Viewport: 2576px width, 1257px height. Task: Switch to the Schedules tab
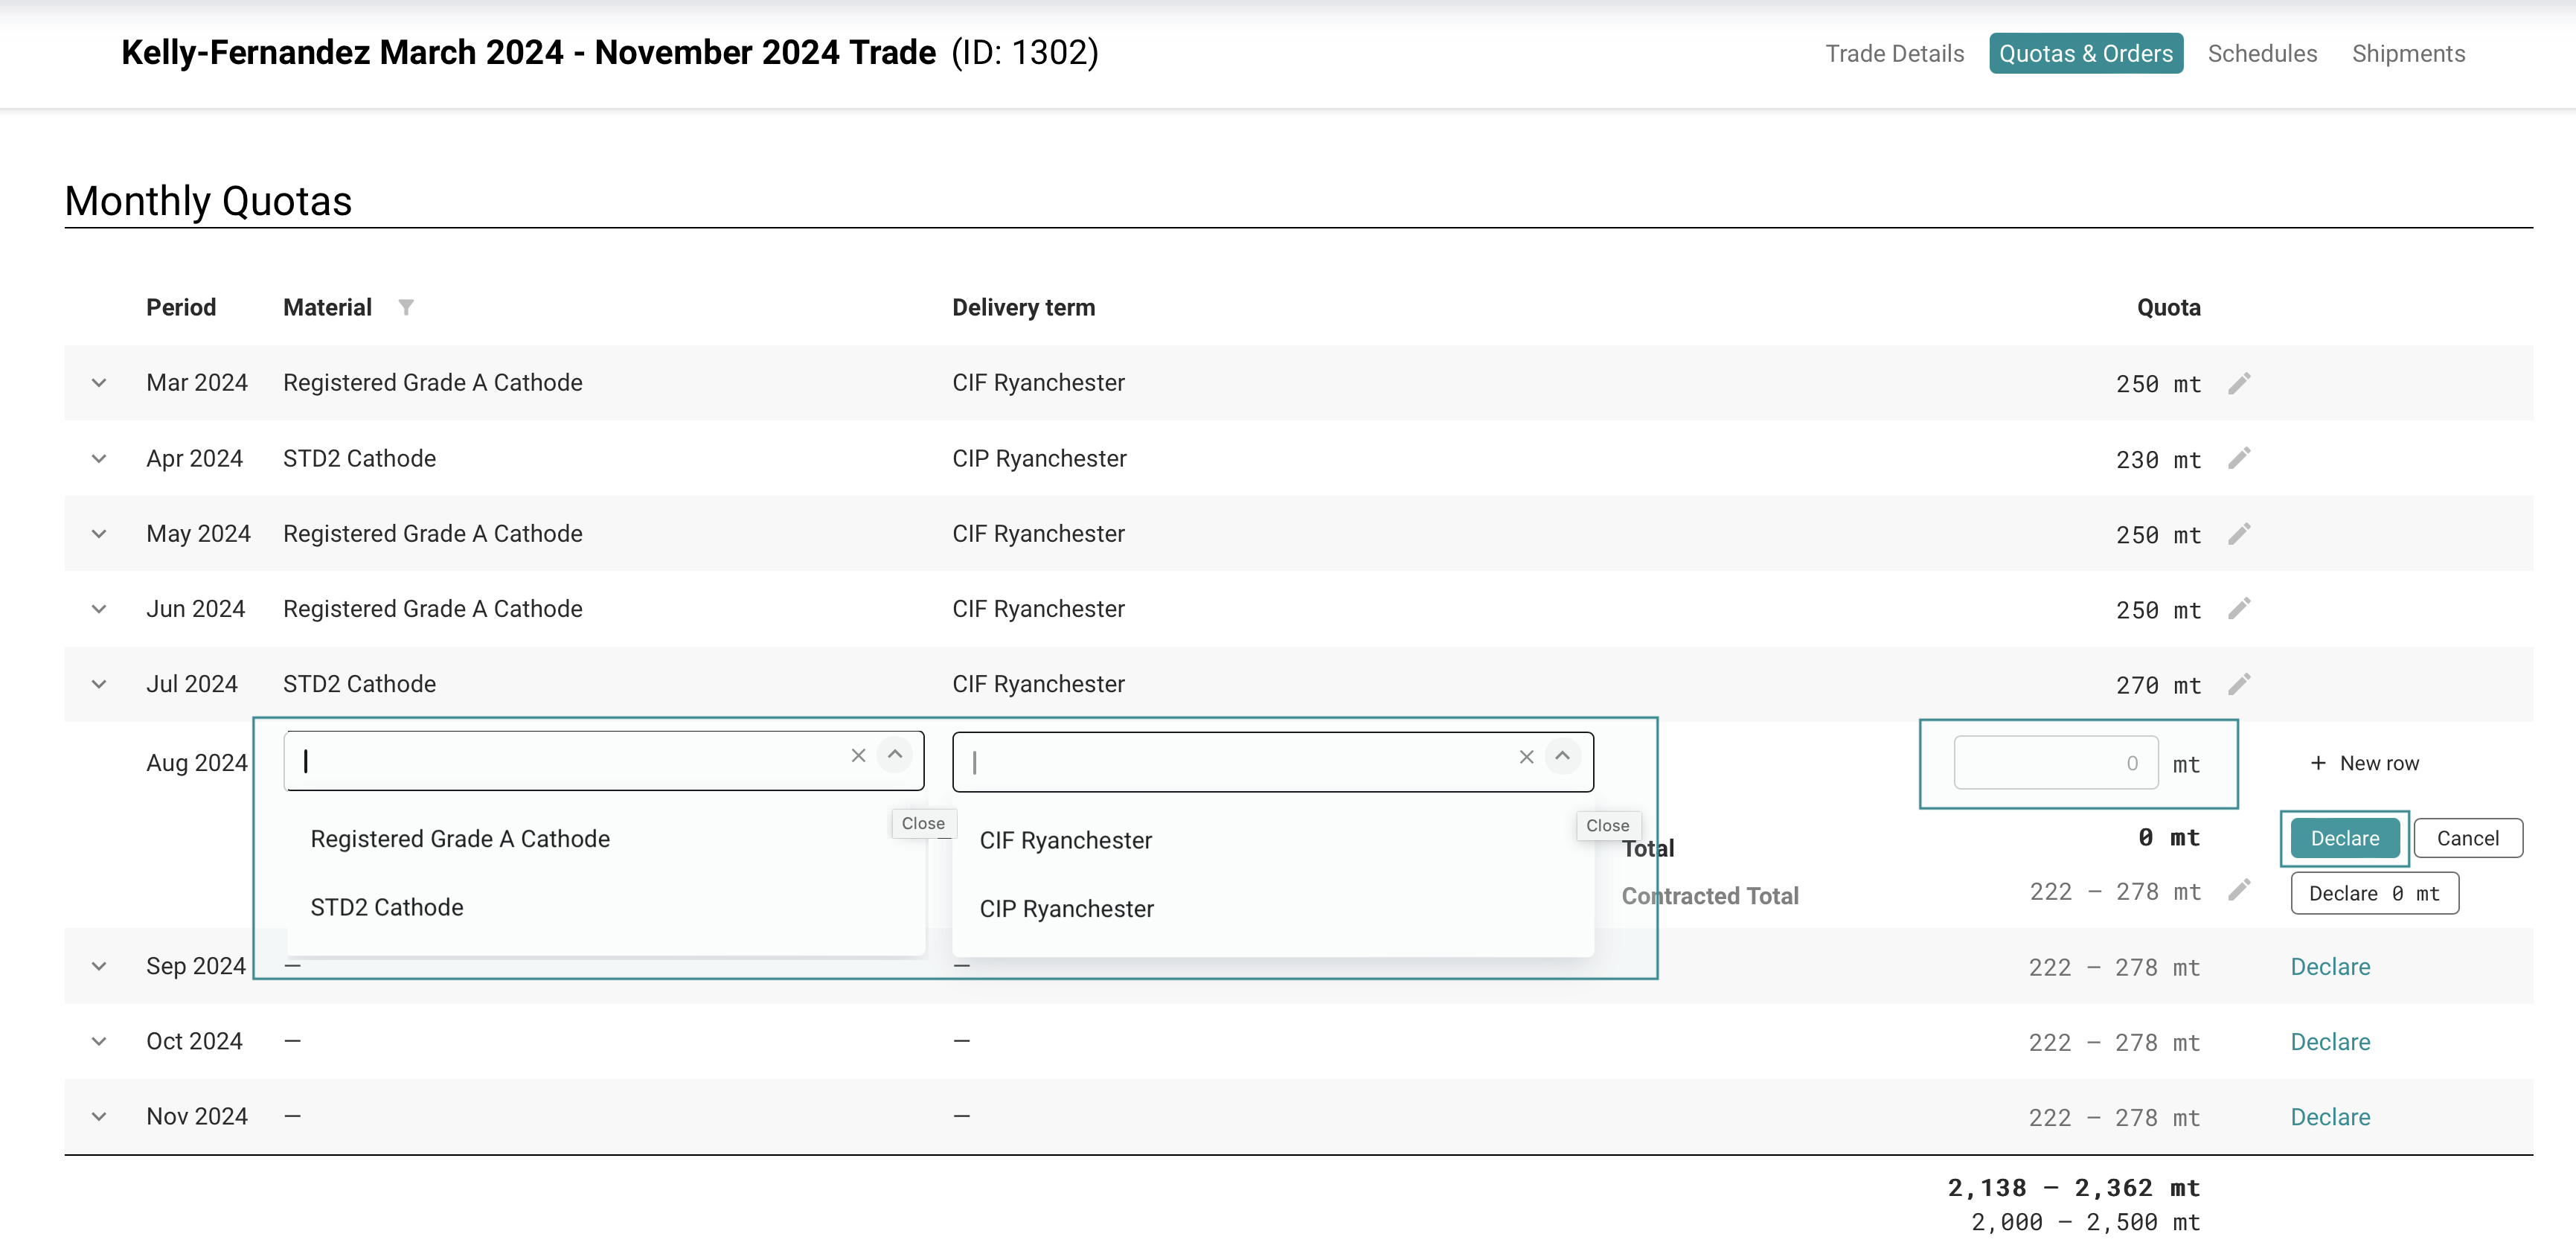click(2261, 53)
